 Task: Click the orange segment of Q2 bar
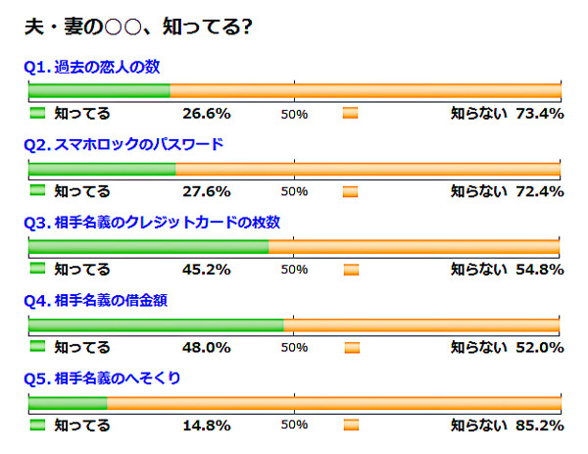coord(367,169)
